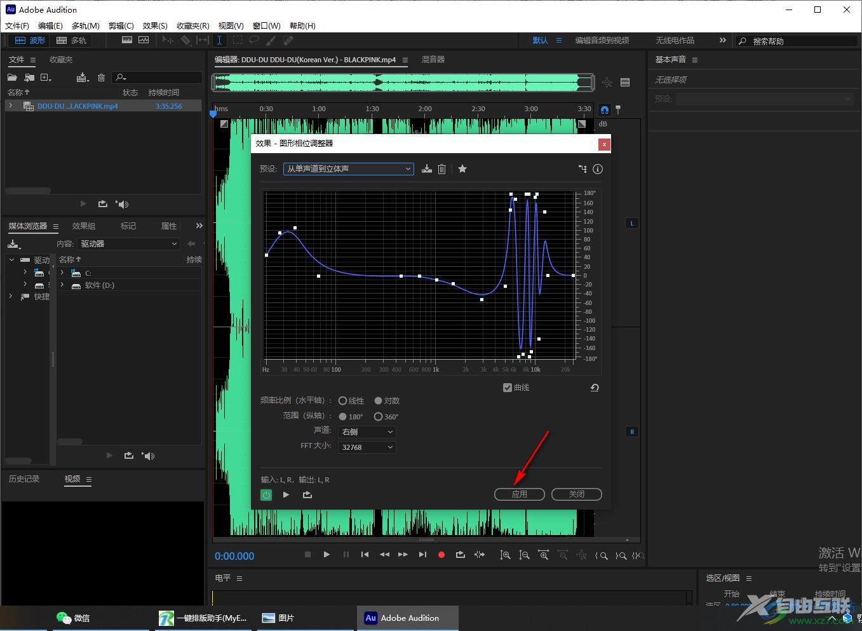862x631 pixels.
Task: Open 效果(S) menu
Action: 155,26
